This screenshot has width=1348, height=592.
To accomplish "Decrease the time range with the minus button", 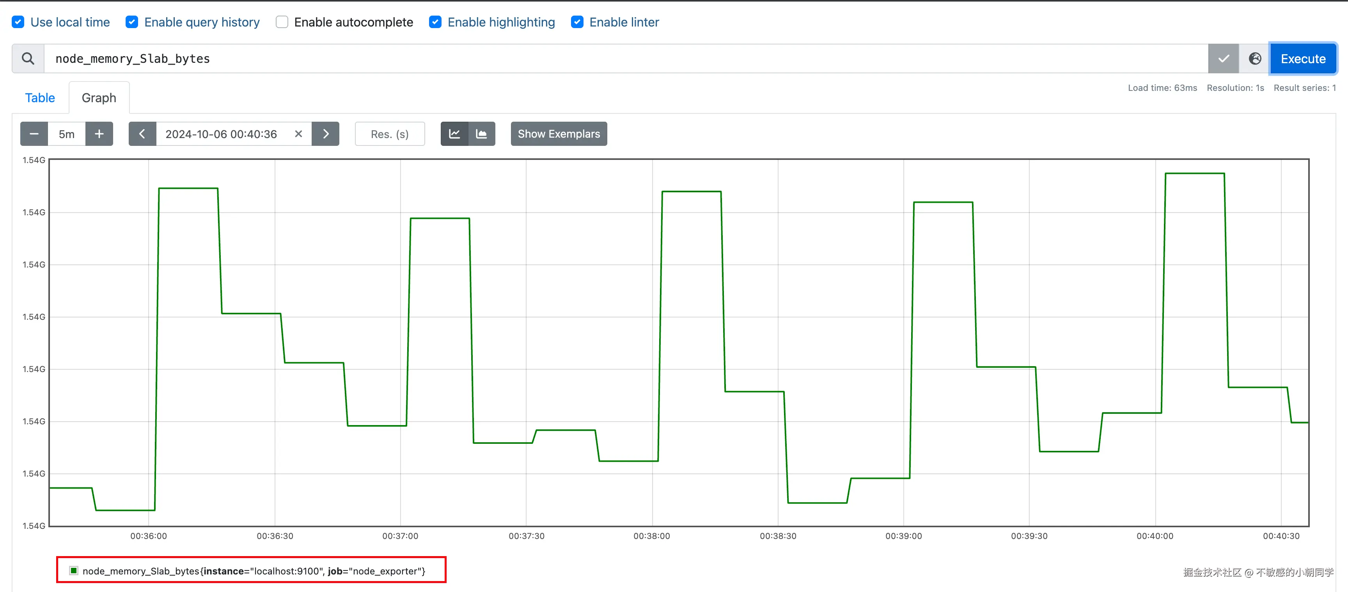I will (x=34, y=134).
